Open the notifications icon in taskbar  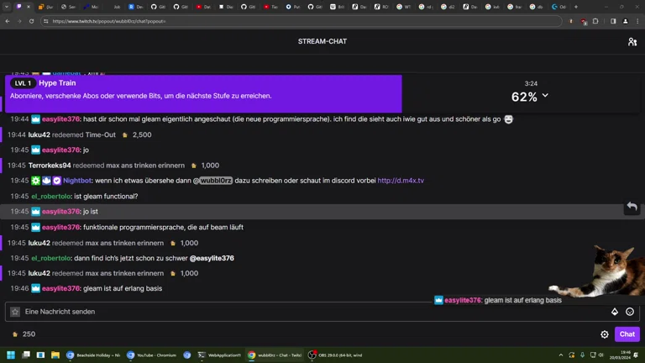tap(636, 355)
